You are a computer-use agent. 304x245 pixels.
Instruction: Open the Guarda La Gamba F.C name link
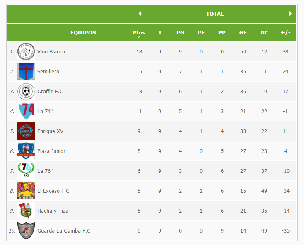click(64, 230)
